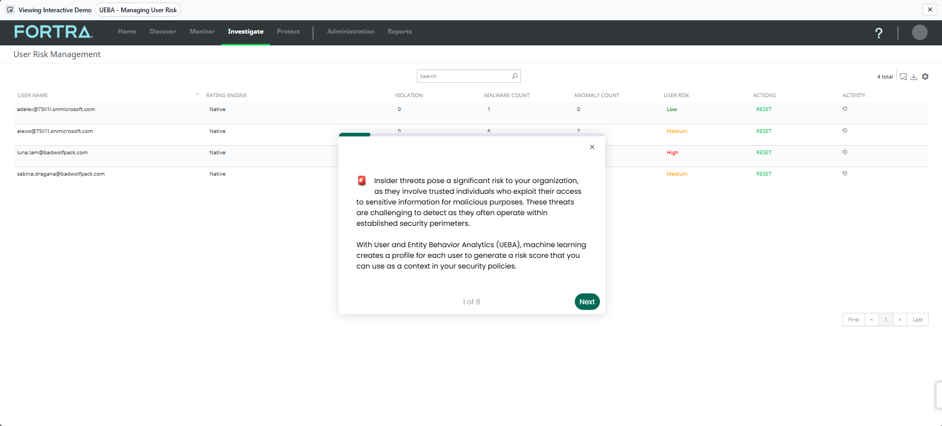942x426 pixels.
Task: Click the Activity column header
Action: click(854, 96)
